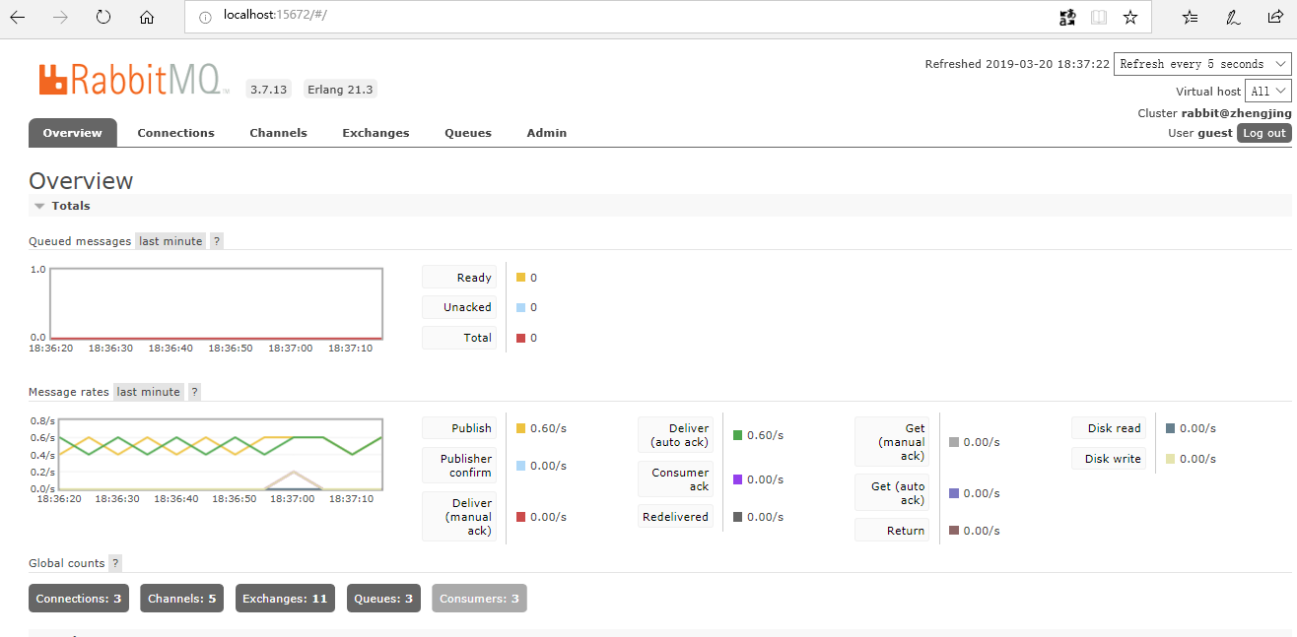Click the Get (auto ack) legend label
The height and width of the screenshot is (637, 1297).
[892, 493]
